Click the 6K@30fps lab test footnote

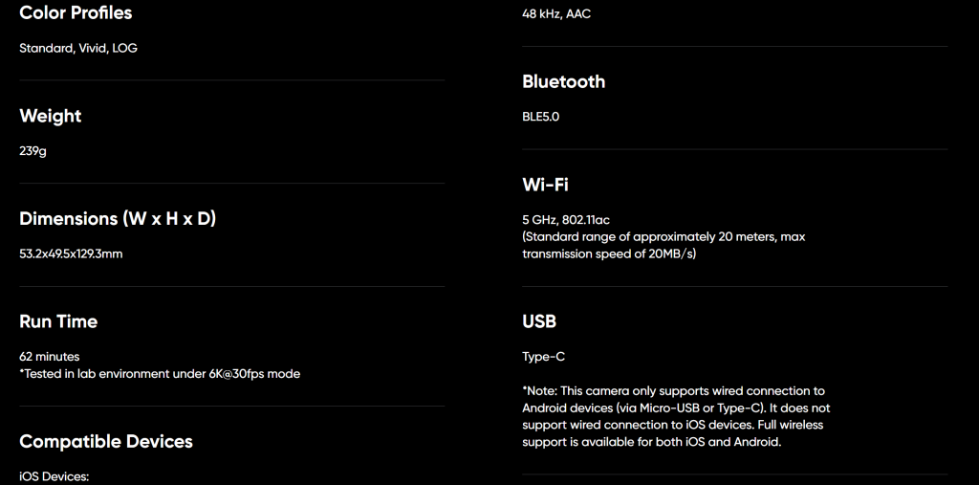(160, 374)
